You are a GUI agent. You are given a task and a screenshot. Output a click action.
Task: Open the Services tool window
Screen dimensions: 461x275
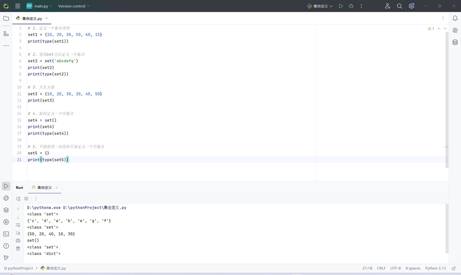coord(6,222)
